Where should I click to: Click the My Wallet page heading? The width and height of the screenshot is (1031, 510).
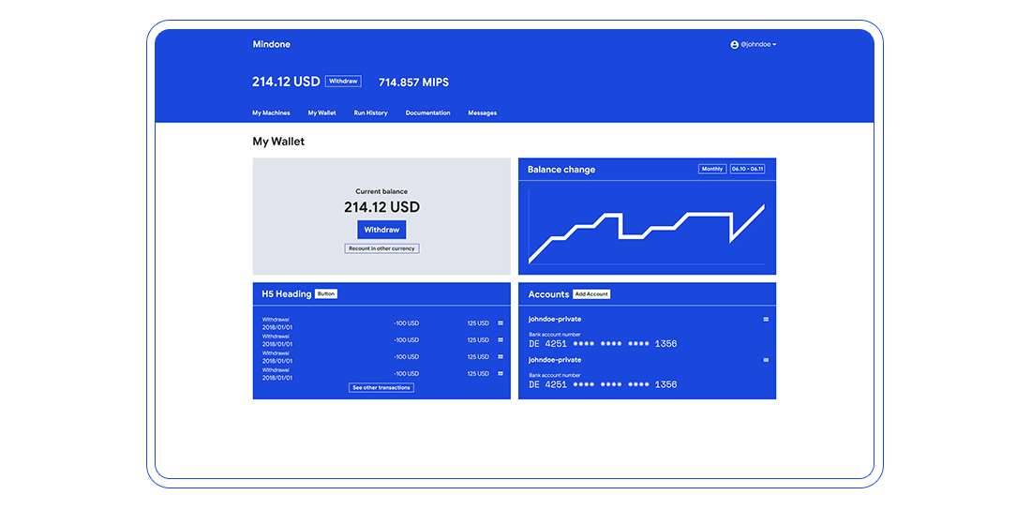pyautogui.click(x=278, y=142)
